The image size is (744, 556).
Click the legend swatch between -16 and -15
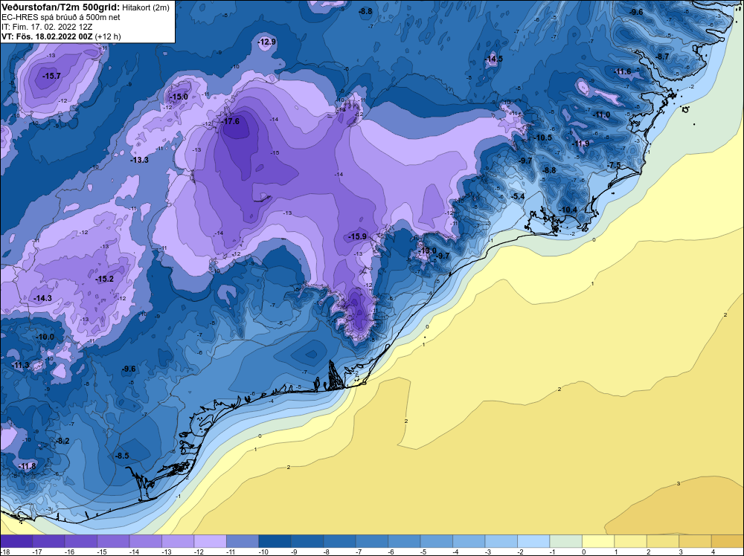click(x=80, y=541)
